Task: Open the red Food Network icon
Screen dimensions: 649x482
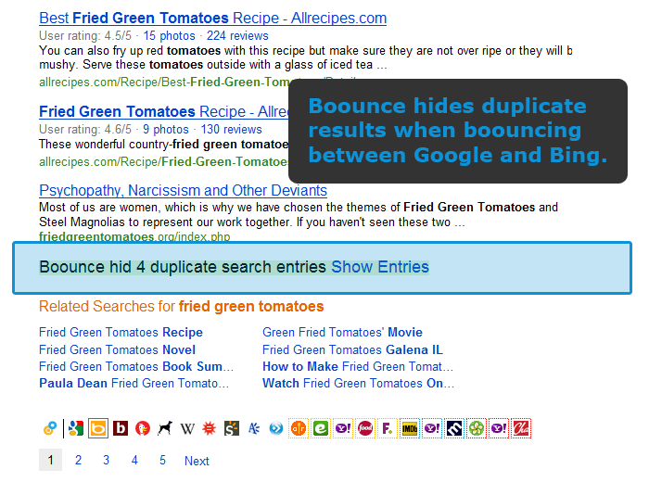Action: point(365,428)
